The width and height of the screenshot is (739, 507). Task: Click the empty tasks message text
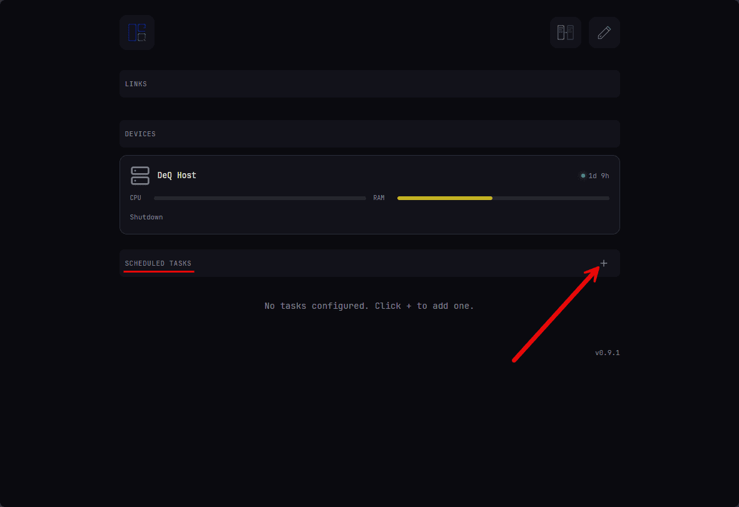369,306
